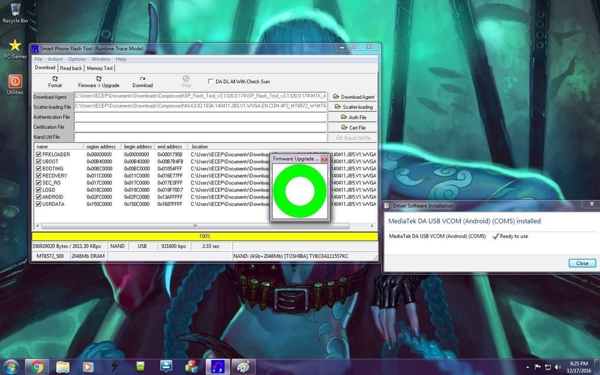Close the Driver Software Installation dialog
Viewport: 600px width, 375px height.
(x=582, y=263)
